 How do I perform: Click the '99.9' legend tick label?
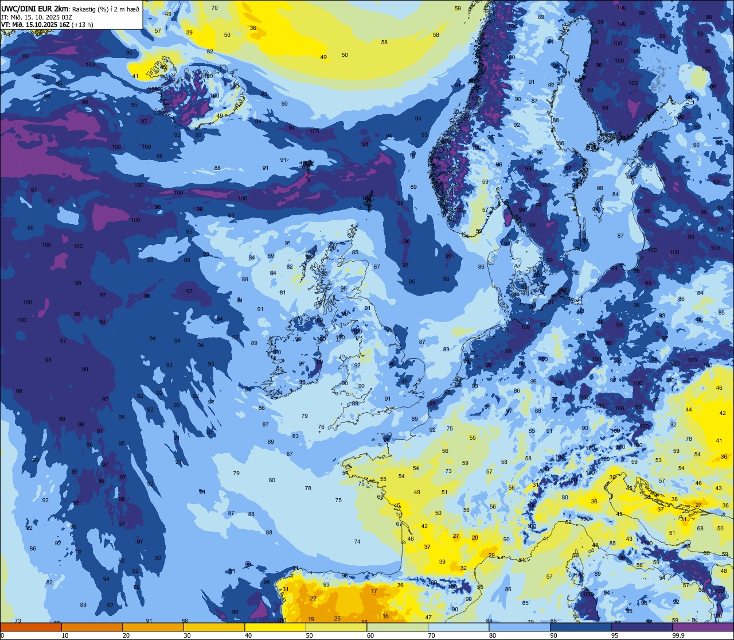click(x=679, y=635)
